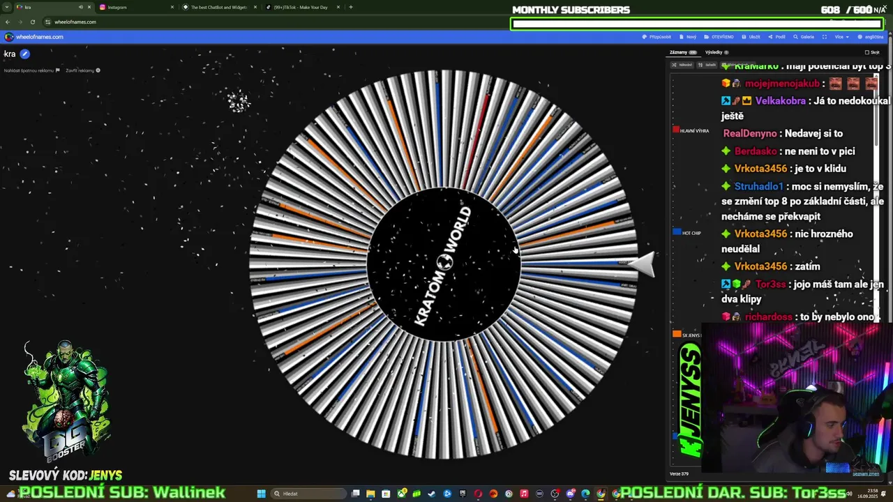This screenshot has height=502, width=893.
Task: Toggle fullscreen mode icon
Action: (825, 37)
